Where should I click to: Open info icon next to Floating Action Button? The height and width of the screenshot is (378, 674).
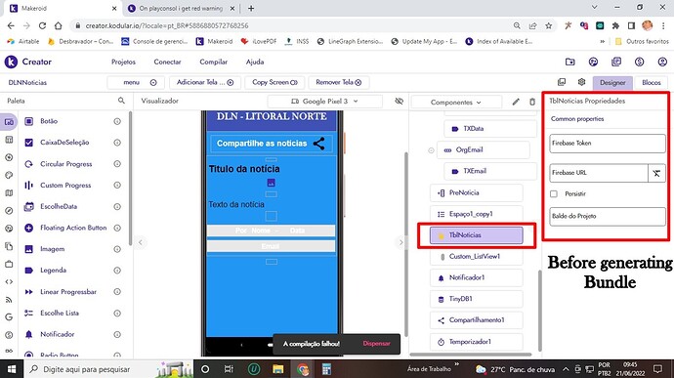pos(117,228)
